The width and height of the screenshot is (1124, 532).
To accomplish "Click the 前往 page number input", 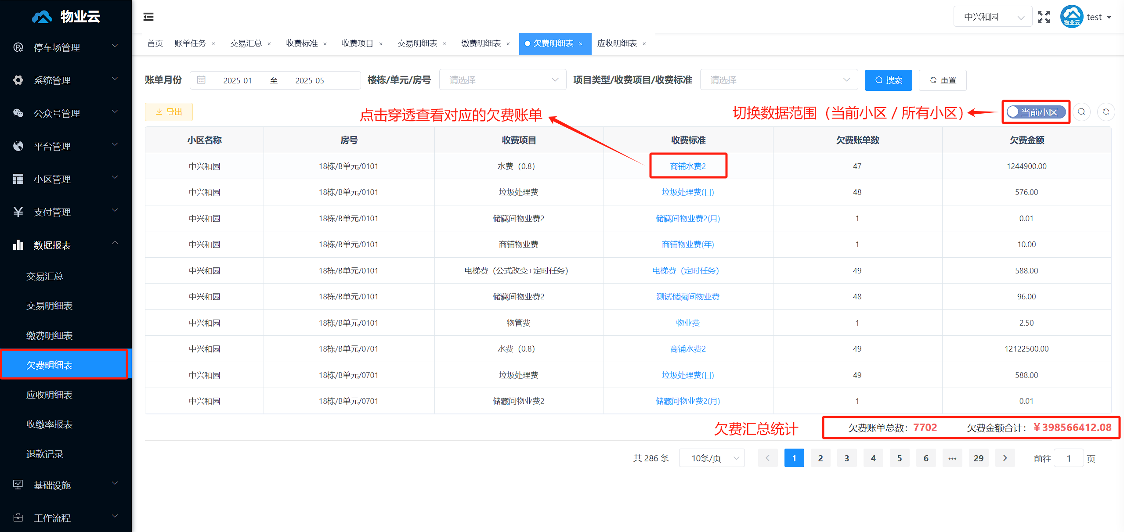I will pos(1069,458).
